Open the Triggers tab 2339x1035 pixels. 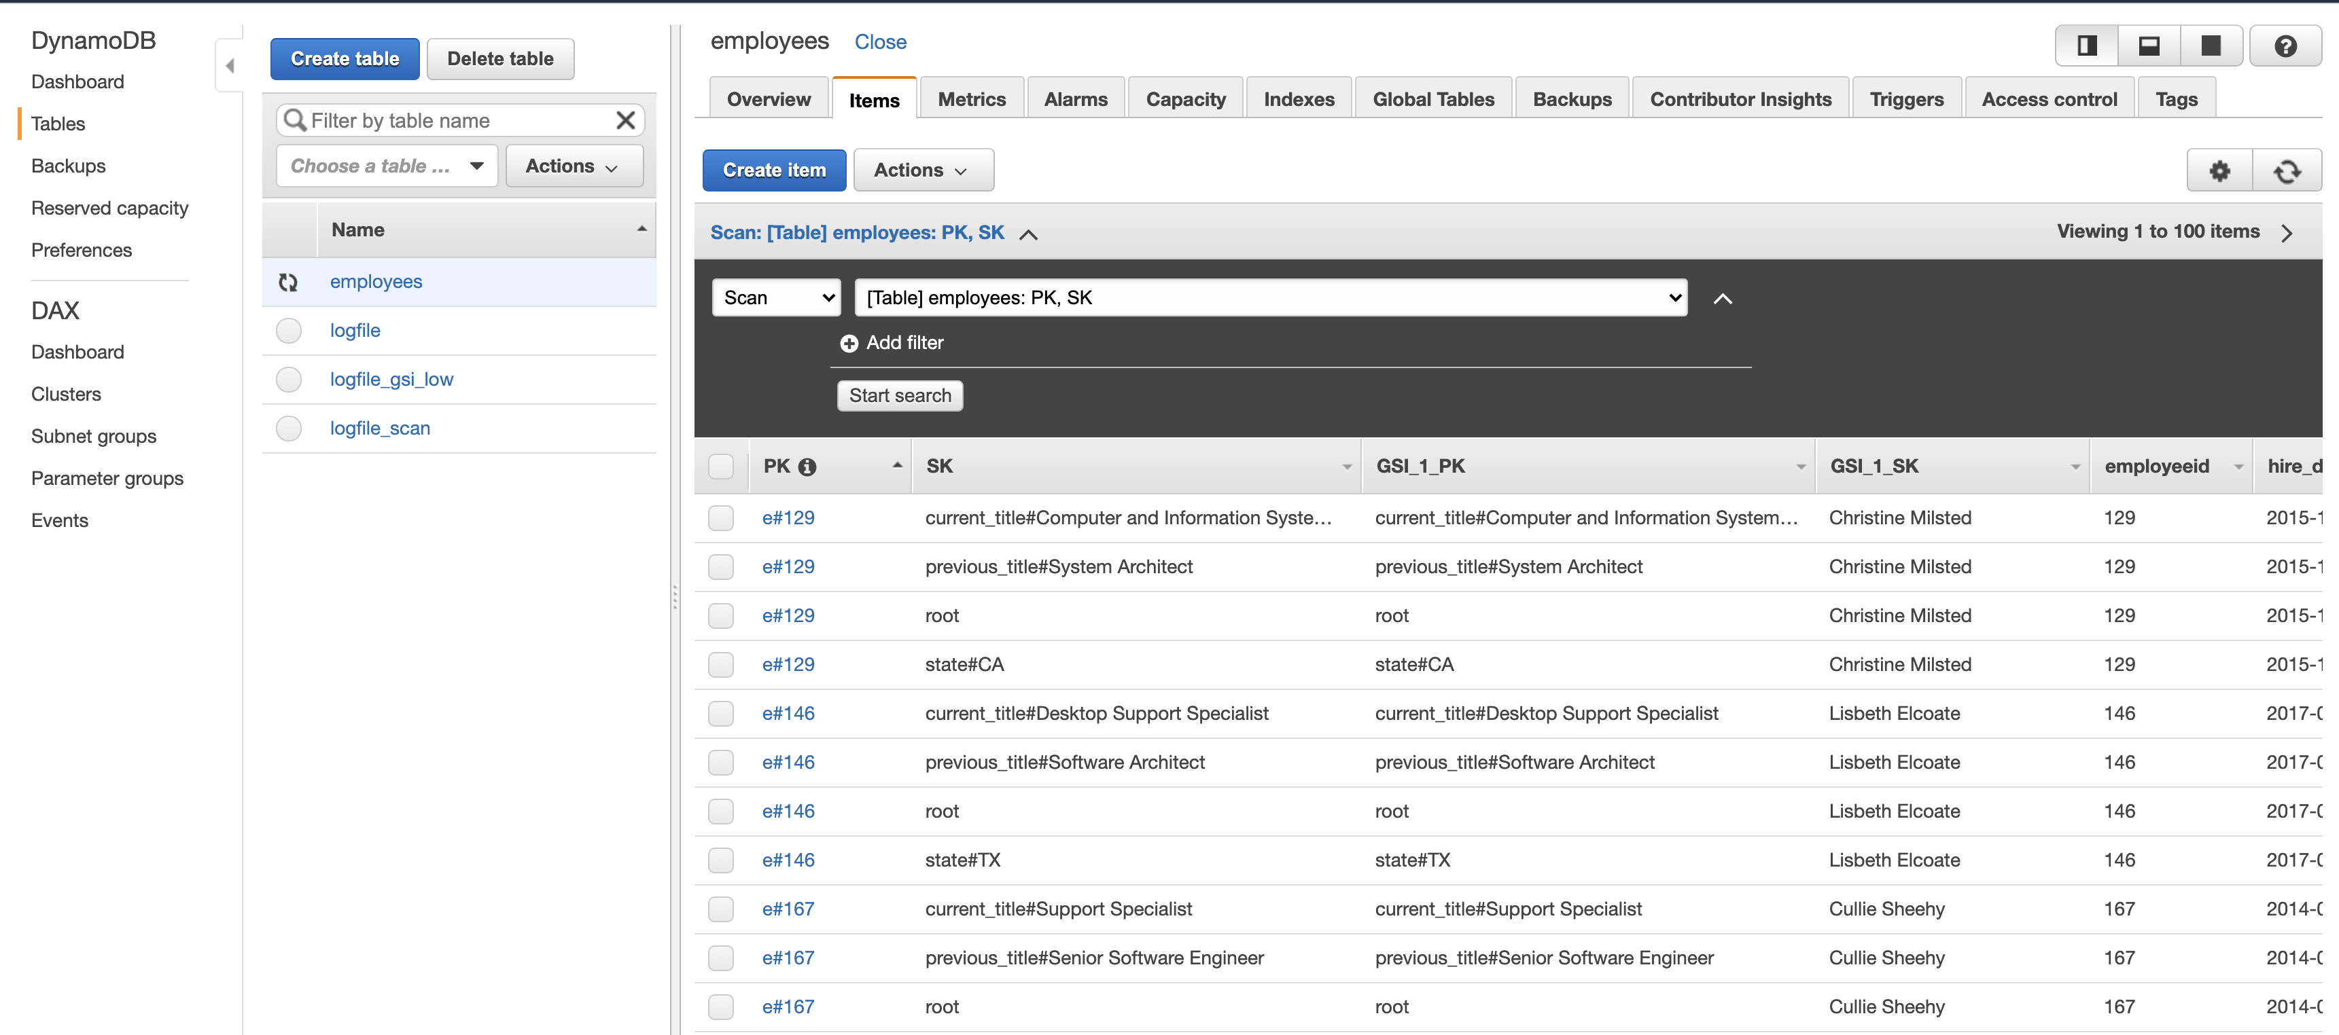pyautogui.click(x=1906, y=100)
